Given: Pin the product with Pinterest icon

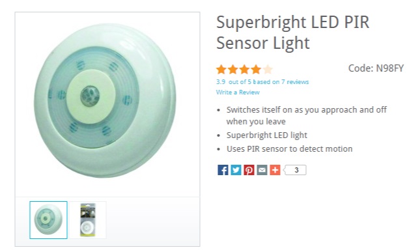Looking at the screenshot, I should tap(249, 170).
